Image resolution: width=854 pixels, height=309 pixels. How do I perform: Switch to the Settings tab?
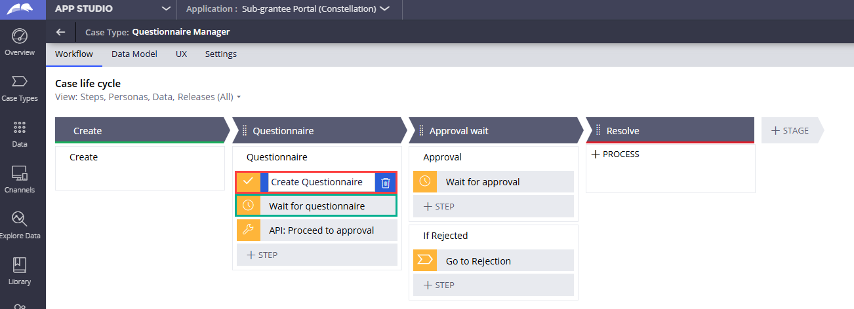point(220,54)
